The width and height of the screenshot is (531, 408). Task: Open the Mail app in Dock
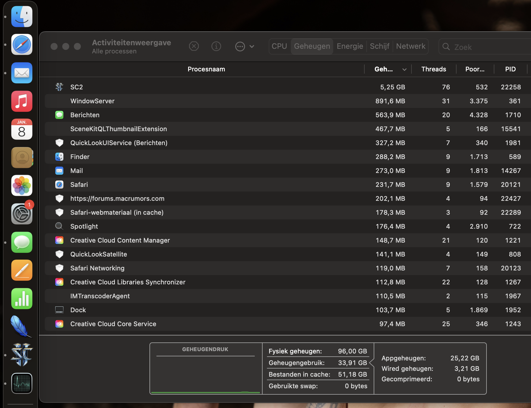pyautogui.click(x=22, y=73)
